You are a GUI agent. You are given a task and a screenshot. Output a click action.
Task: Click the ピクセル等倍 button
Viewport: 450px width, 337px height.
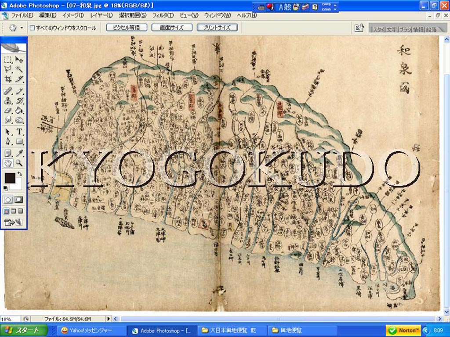tap(127, 28)
